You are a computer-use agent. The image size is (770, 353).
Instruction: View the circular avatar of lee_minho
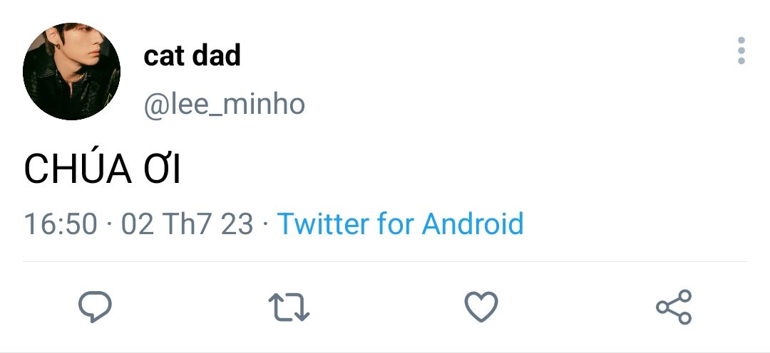(x=71, y=71)
